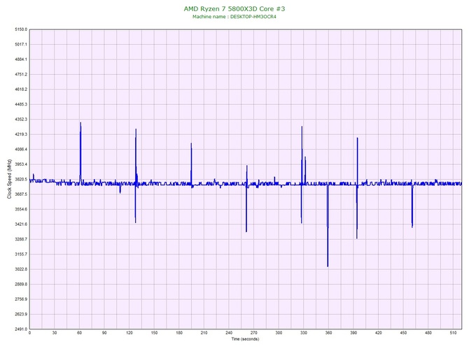Click the downward spike near 460 seconds

tap(412, 206)
